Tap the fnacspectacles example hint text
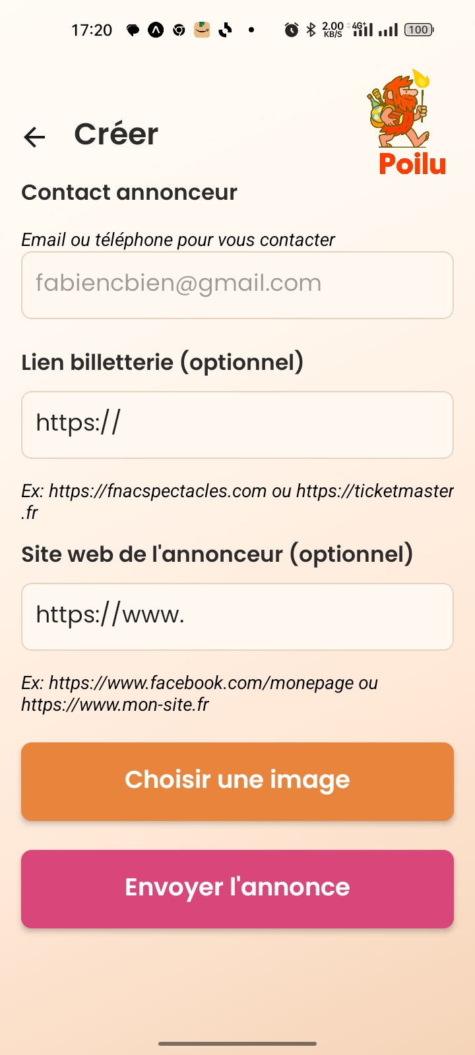 237,501
